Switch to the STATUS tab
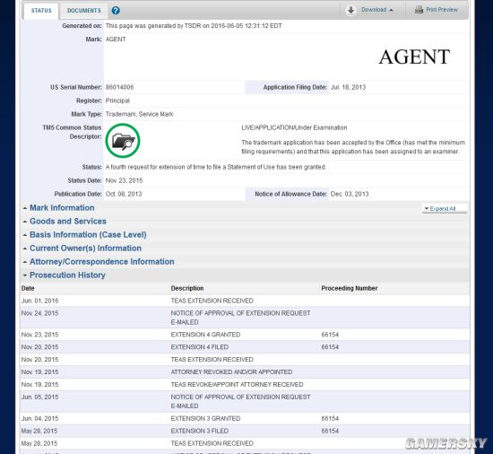 tap(41, 11)
